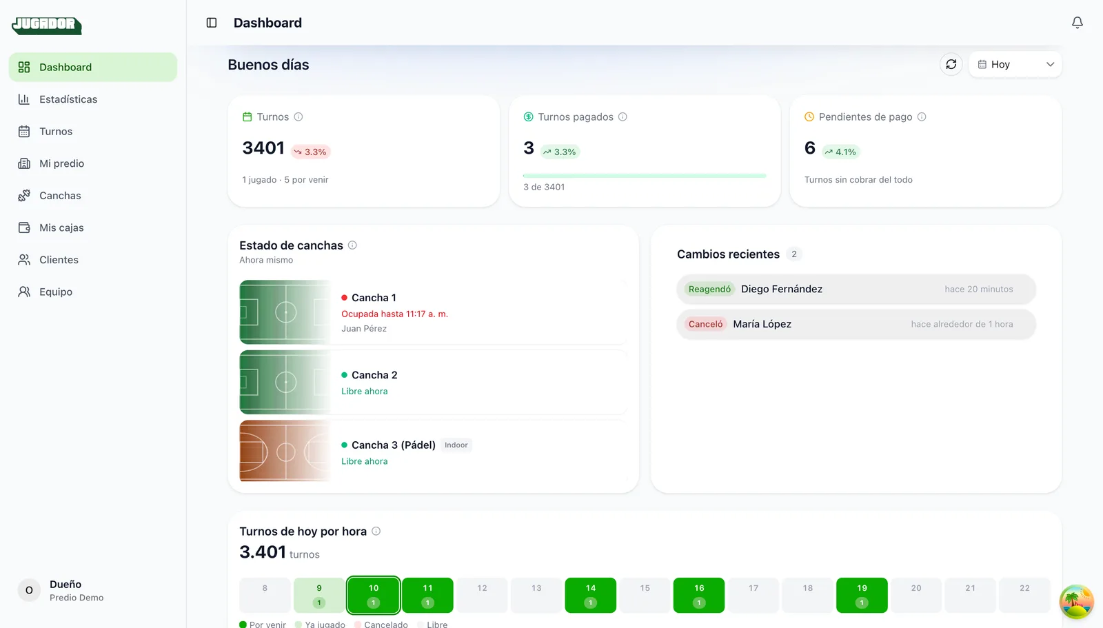Toggle the sidebar collapse icon
1103x628 pixels.
coord(212,23)
